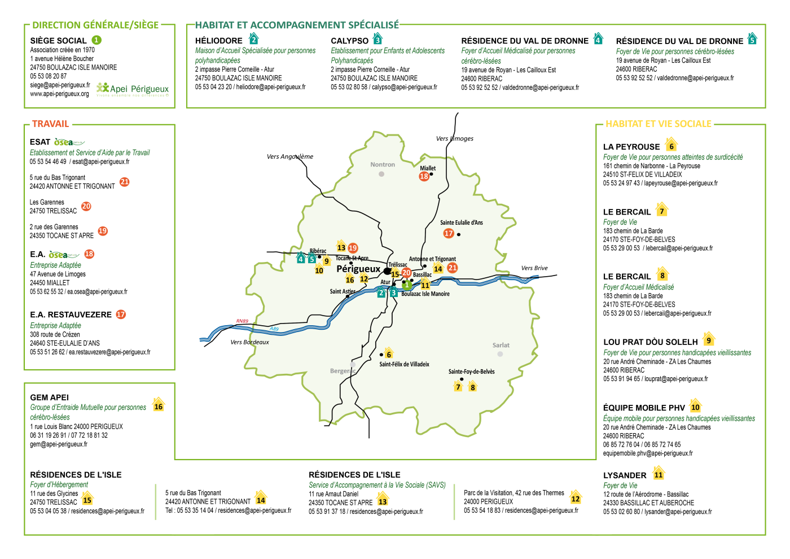
Task: Click the 'Vers Brive' direction label
Action: (534, 268)
